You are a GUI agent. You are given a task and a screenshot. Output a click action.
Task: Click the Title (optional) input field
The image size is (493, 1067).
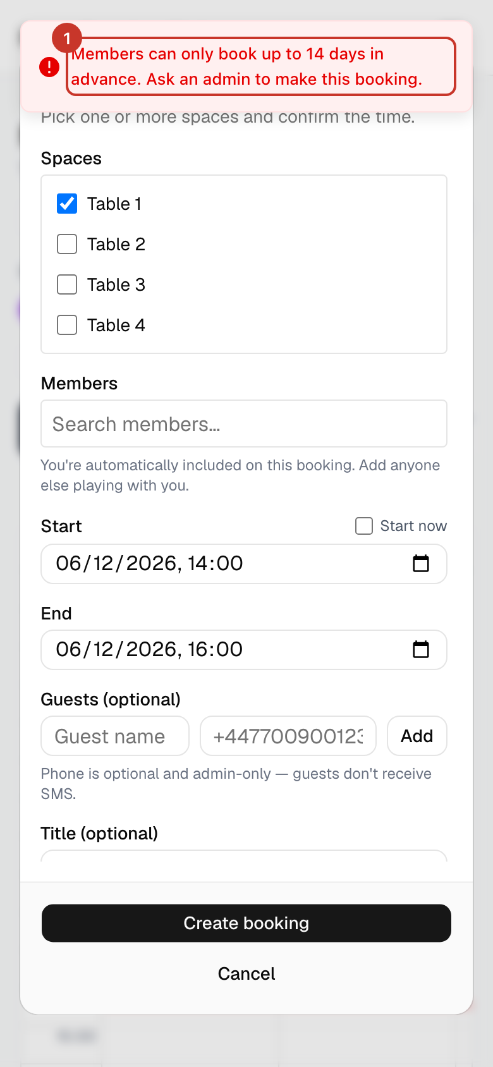point(244,856)
